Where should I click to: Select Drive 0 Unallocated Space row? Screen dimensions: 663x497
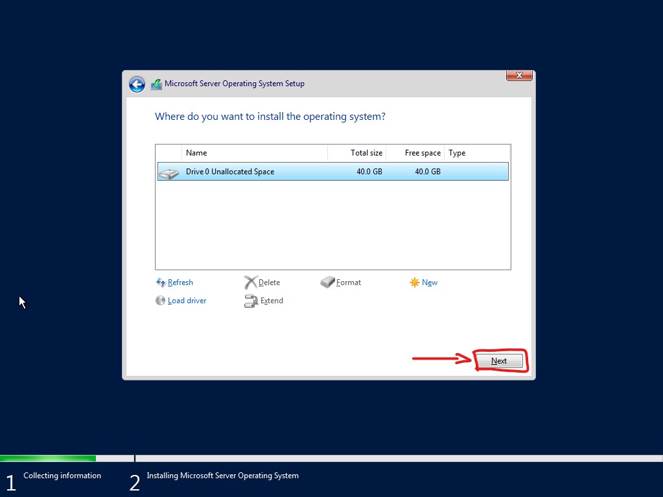click(x=333, y=172)
